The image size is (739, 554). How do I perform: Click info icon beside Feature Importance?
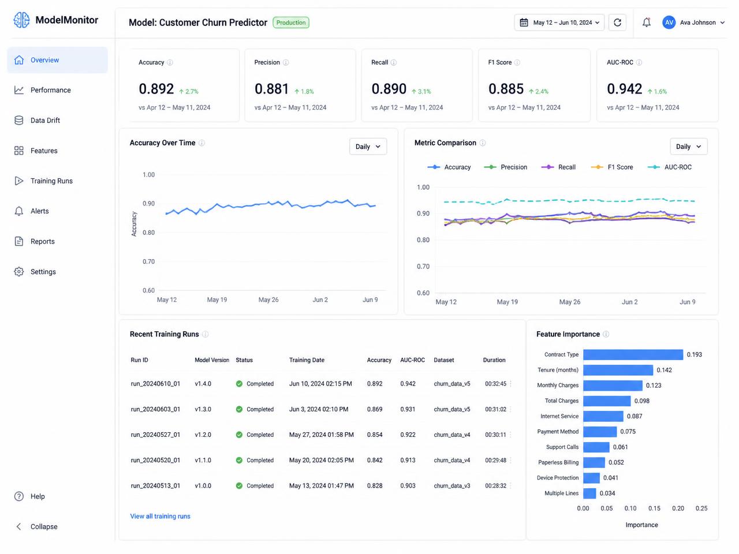[606, 335]
